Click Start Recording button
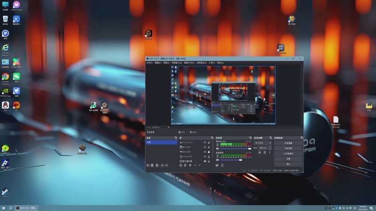The height and width of the screenshot is (211, 376). pyautogui.click(x=289, y=148)
